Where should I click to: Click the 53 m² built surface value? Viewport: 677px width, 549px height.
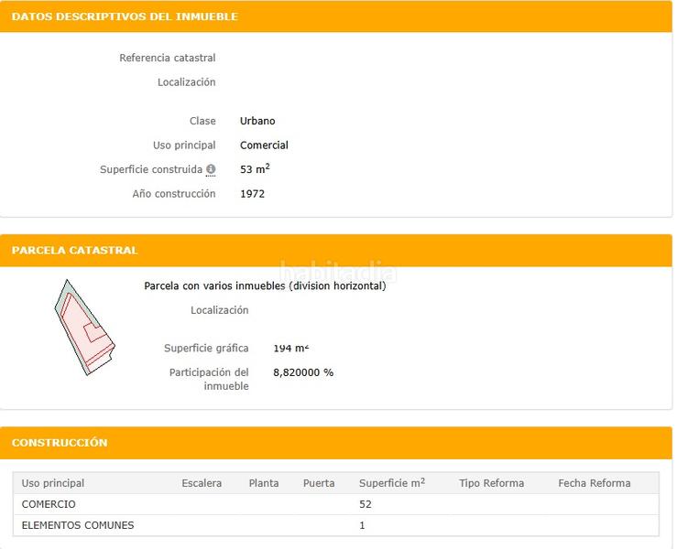pos(255,169)
